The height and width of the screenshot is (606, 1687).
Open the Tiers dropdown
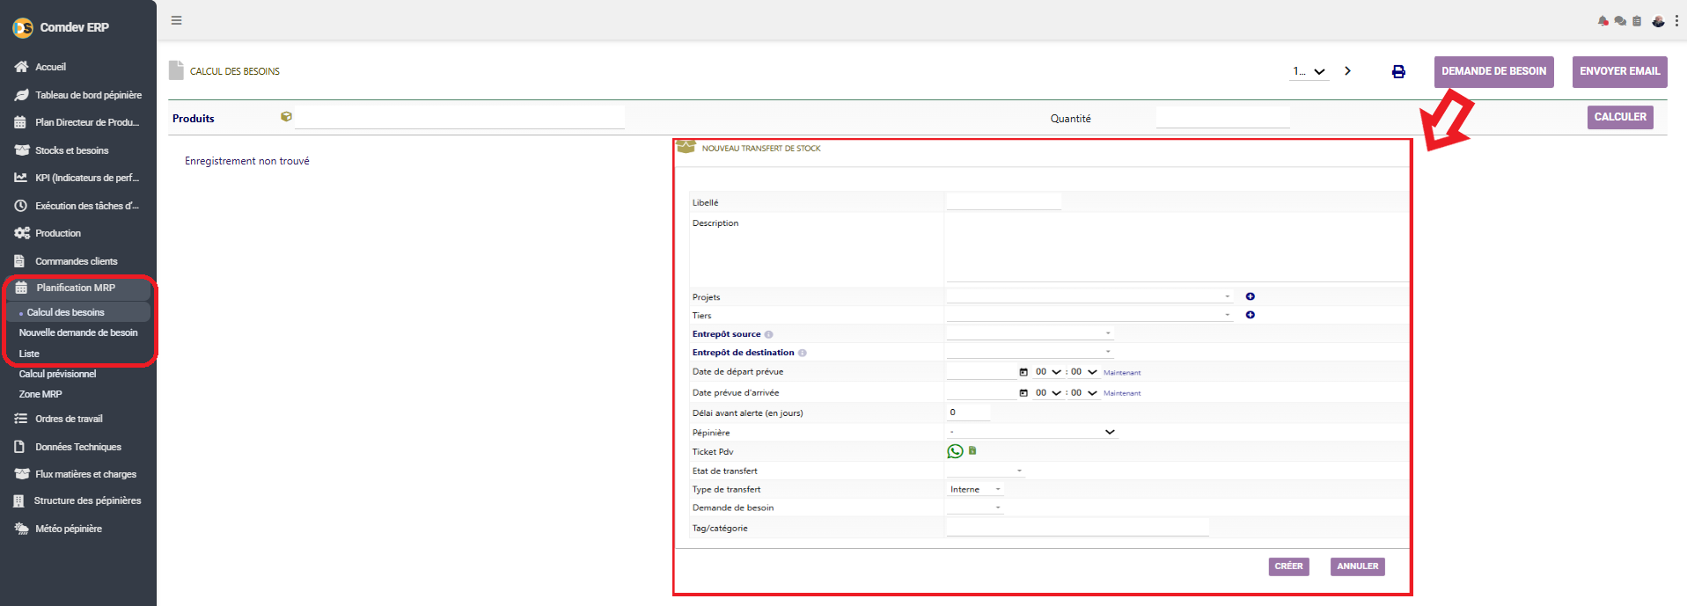pos(1089,315)
